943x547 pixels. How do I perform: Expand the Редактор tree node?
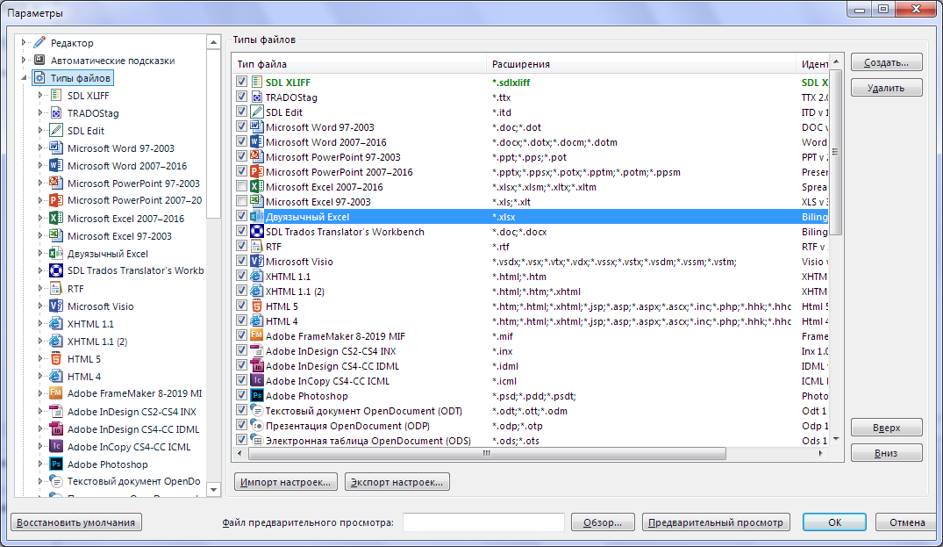tap(24, 43)
